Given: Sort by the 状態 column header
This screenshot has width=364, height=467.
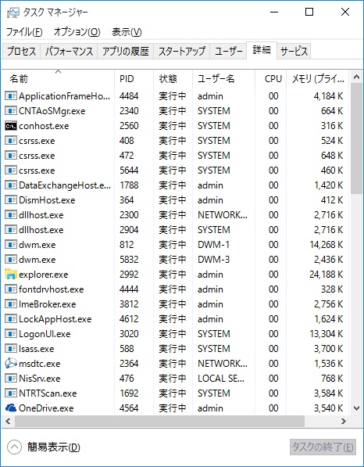Looking at the screenshot, I should [173, 79].
